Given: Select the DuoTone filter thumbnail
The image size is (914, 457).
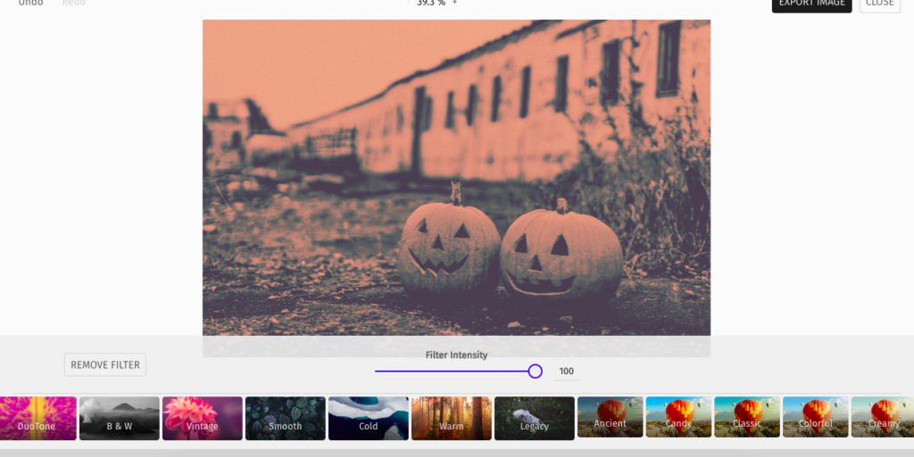Looking at the screenshot, I should click(37, 418).
